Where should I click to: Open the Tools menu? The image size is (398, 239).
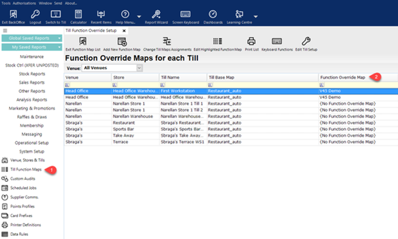[x=6, y=3]
